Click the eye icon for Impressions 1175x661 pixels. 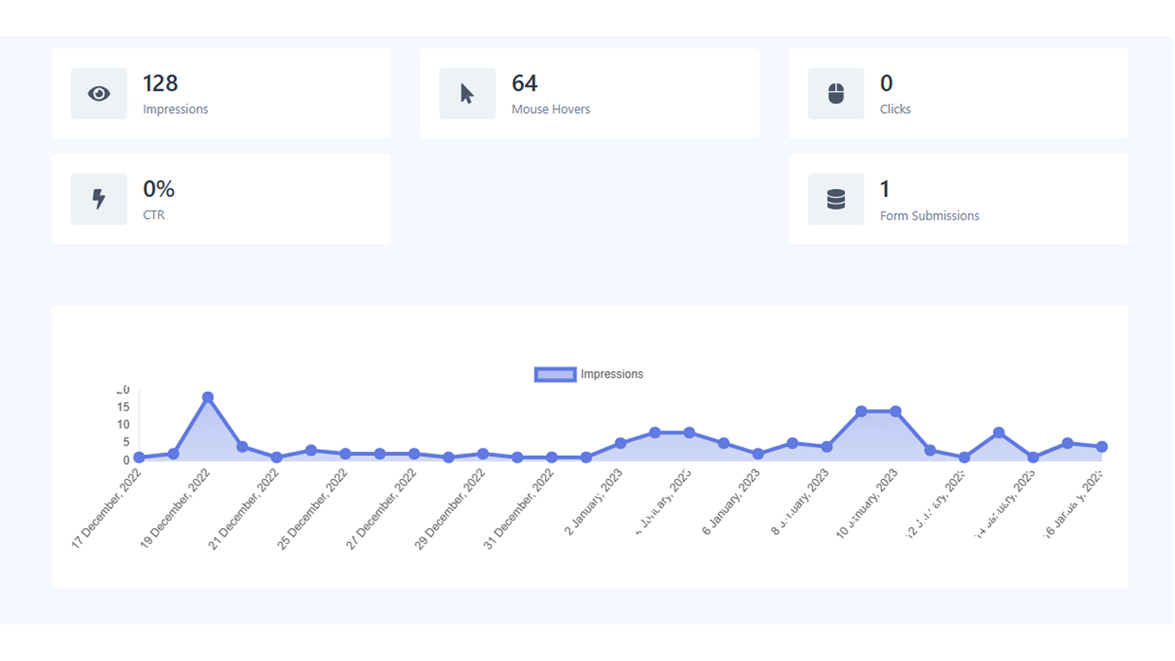coord(99,94)
